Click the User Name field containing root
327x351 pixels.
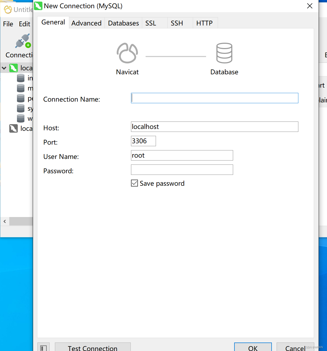coord(182,155)
